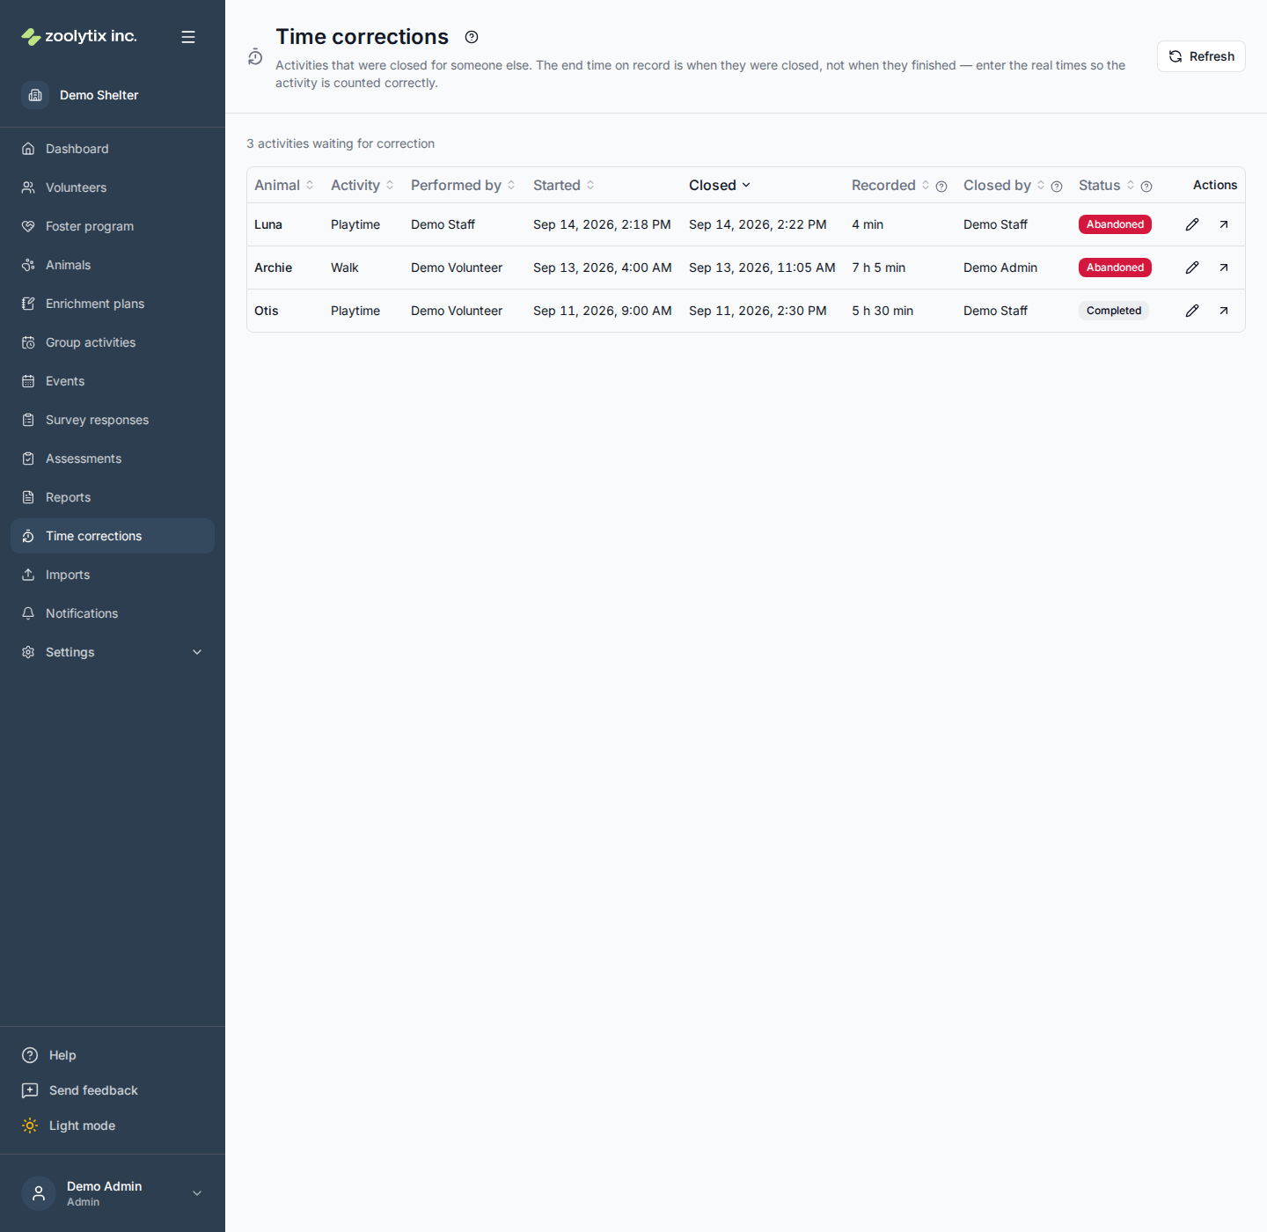Open Group activities page
The width and height of the screenshot is (1267, 1232).
click(x=113, y=342)
